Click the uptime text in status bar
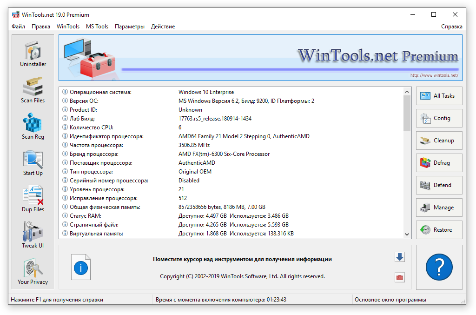The height and width of the screenshot is (315, 476). point(221,300)
